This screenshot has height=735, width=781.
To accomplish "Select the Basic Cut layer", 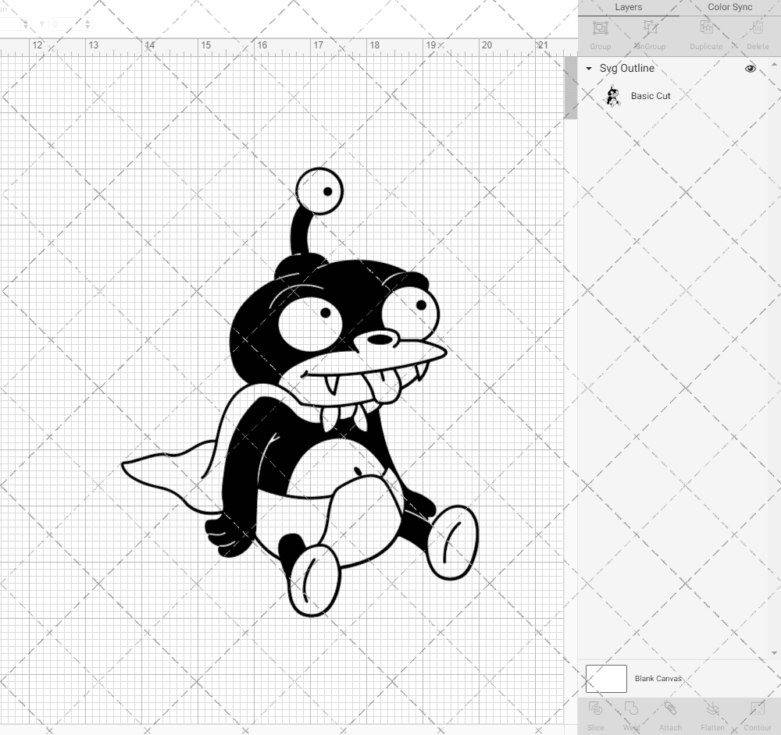I will 649,95.
